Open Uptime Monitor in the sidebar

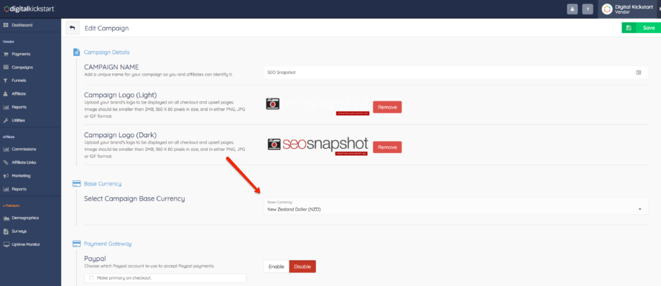pyautogui.click(x=26, y=244)
